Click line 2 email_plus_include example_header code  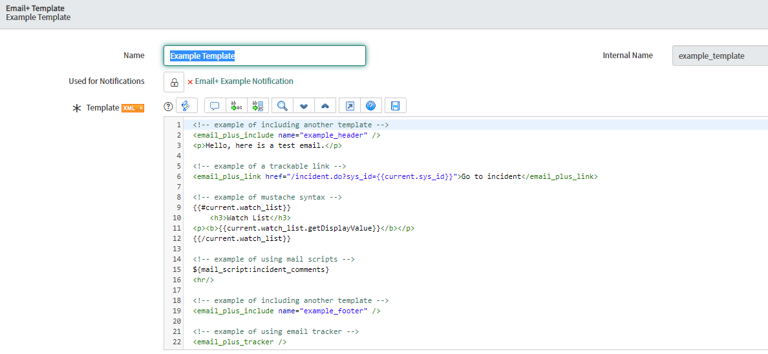(286, 135)
